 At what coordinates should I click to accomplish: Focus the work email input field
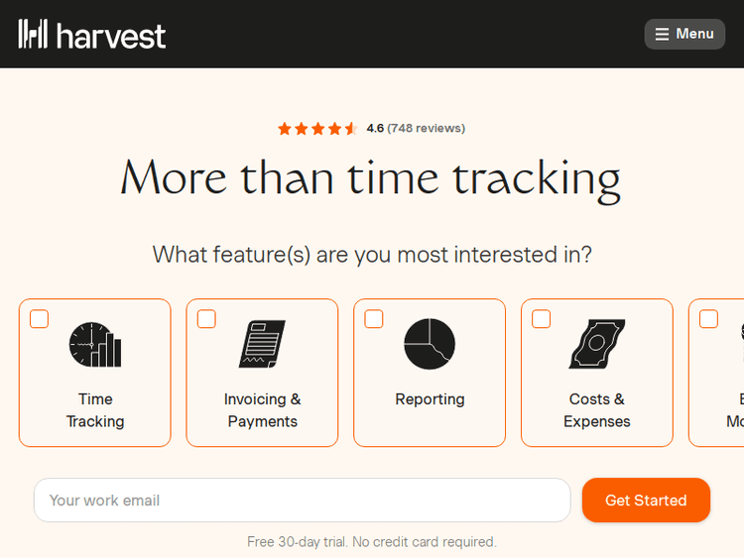pos(302,501)
